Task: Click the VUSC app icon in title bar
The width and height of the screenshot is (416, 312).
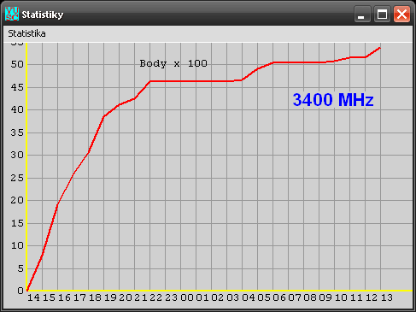Action: point(12,14)
